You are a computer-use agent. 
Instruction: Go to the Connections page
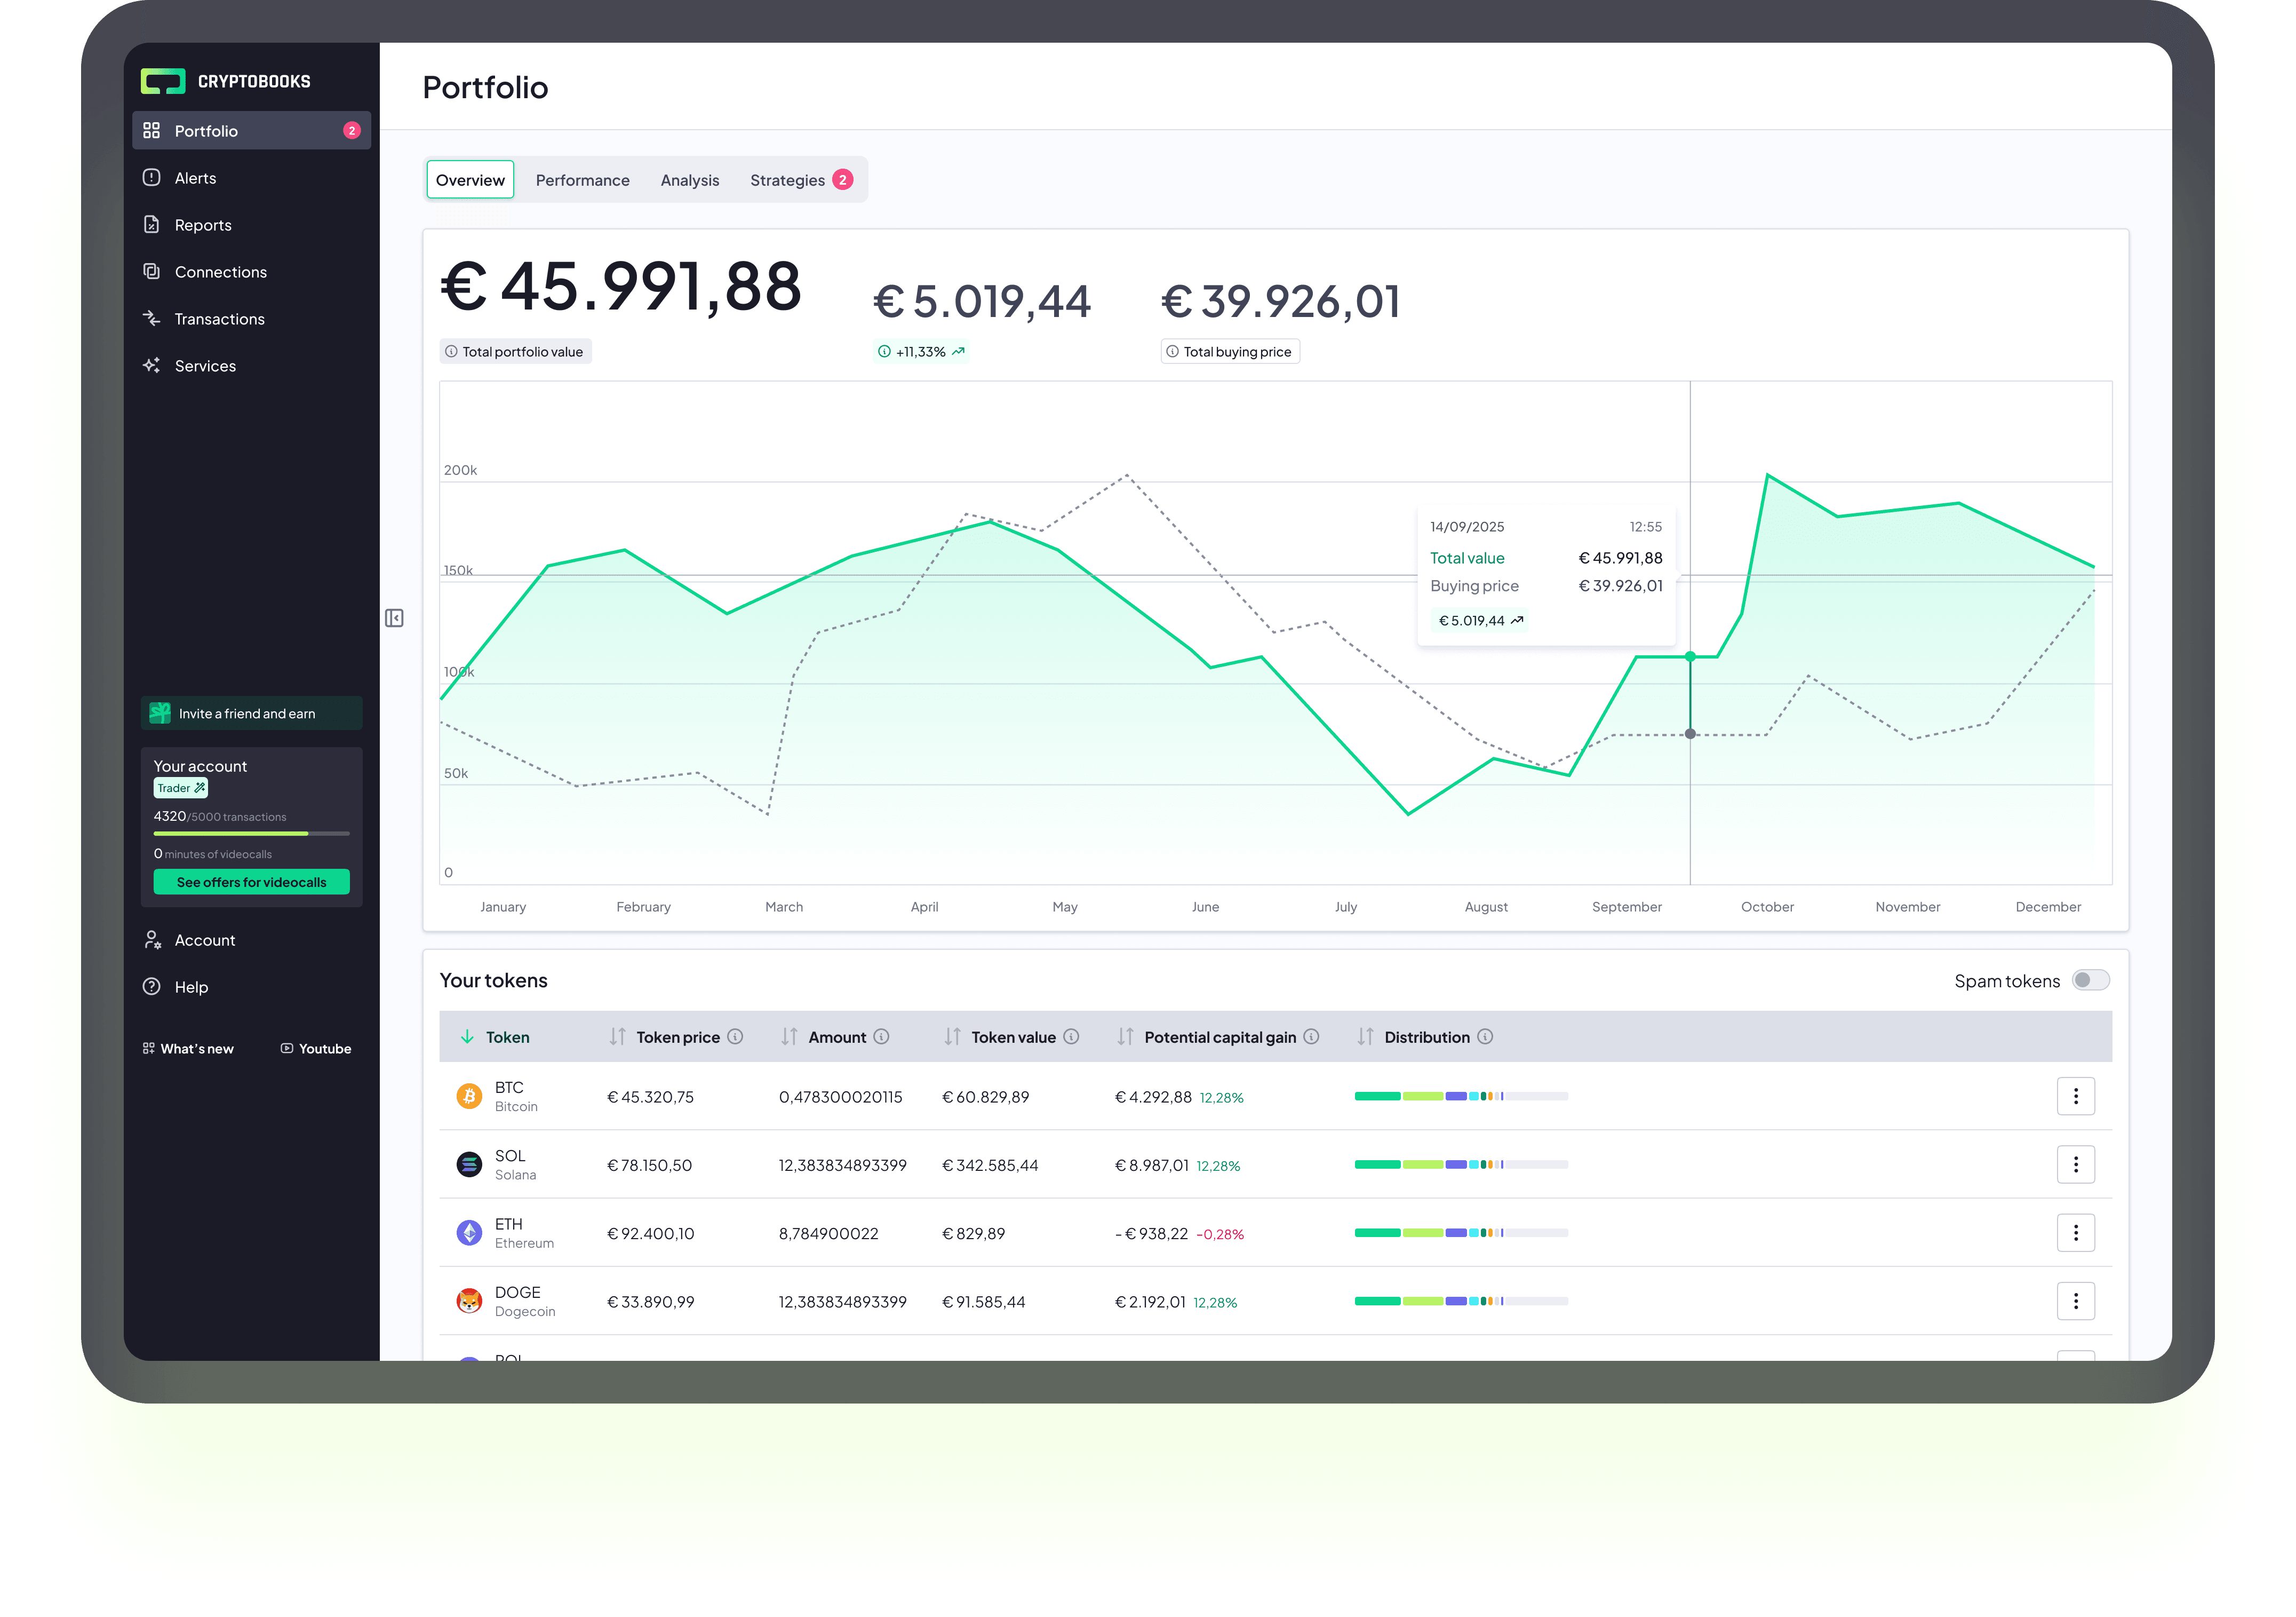tap(220, 272)
